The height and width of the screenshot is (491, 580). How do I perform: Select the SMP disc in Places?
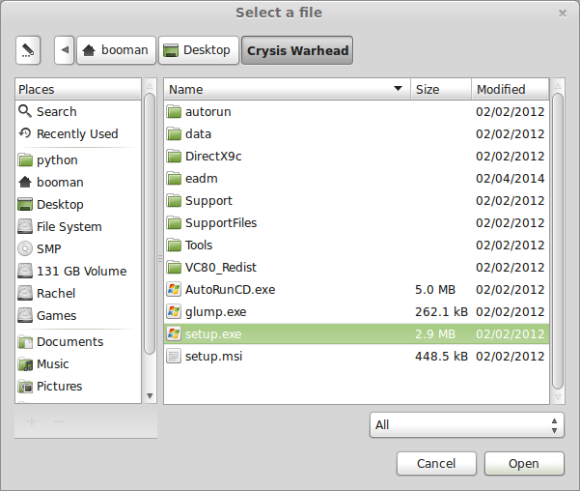(78, 249)
